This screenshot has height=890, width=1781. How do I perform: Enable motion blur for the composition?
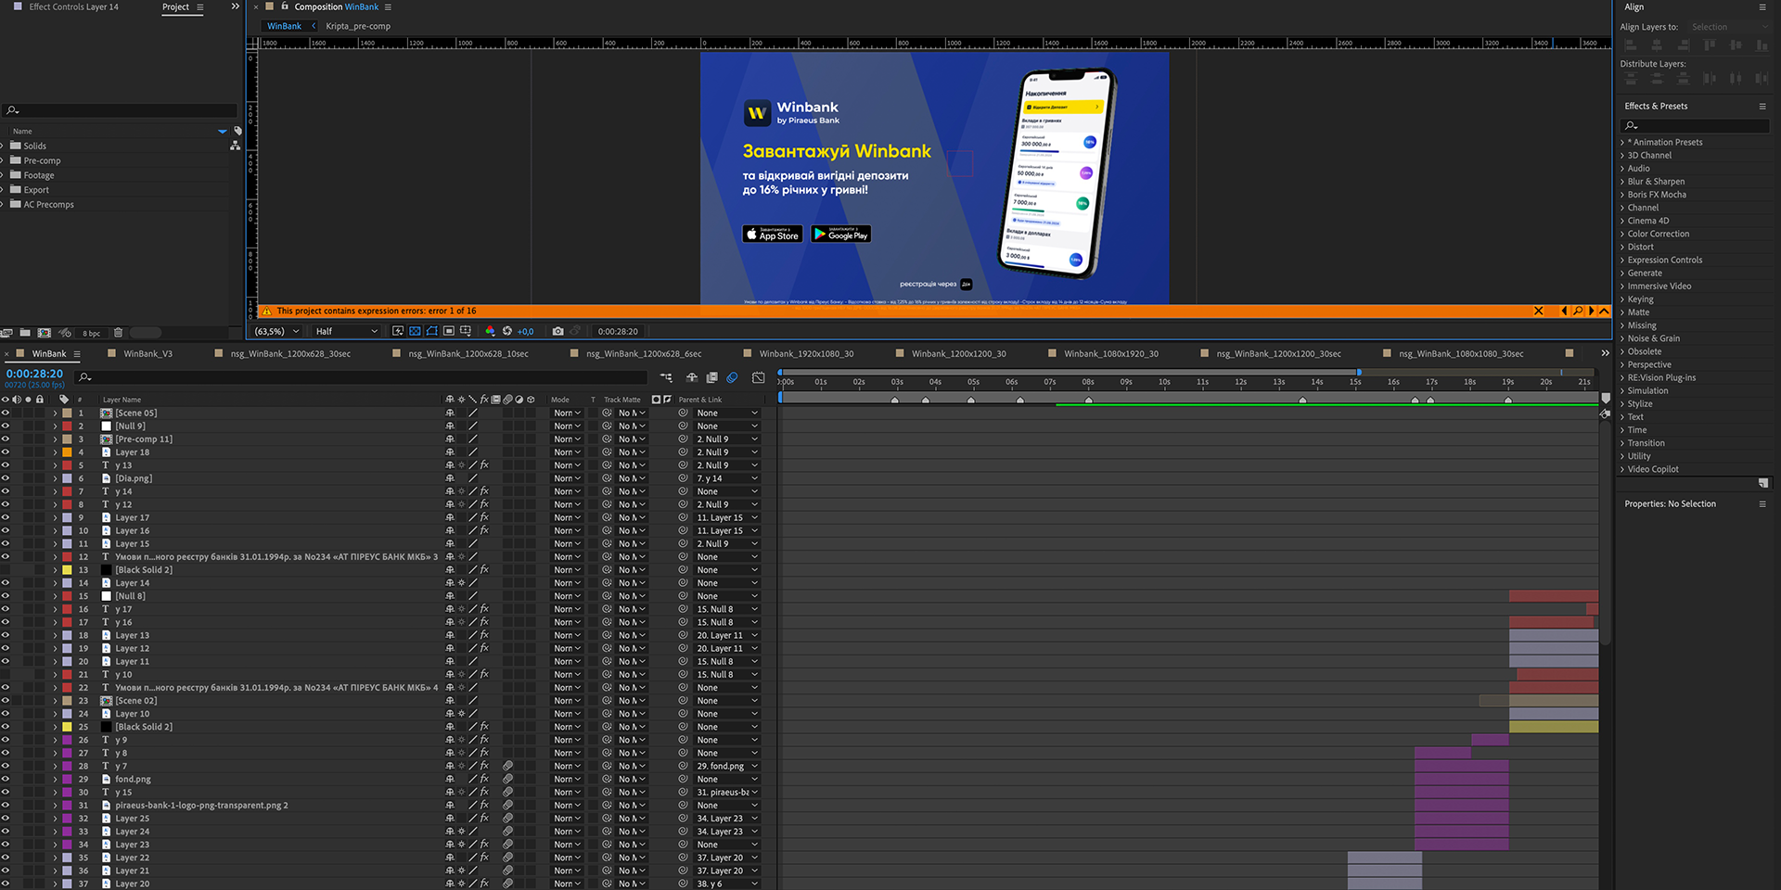pos(732,377)
